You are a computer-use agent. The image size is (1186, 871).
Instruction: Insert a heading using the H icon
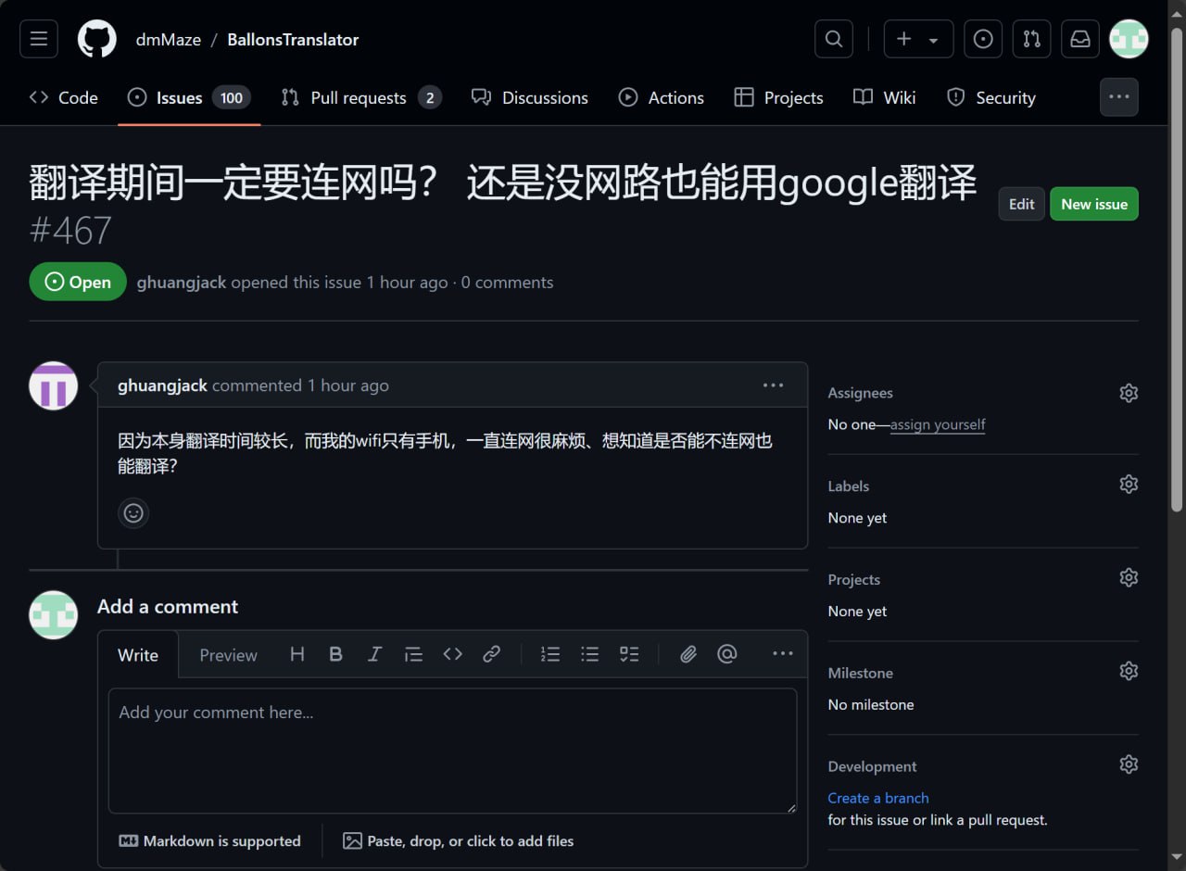296,653
